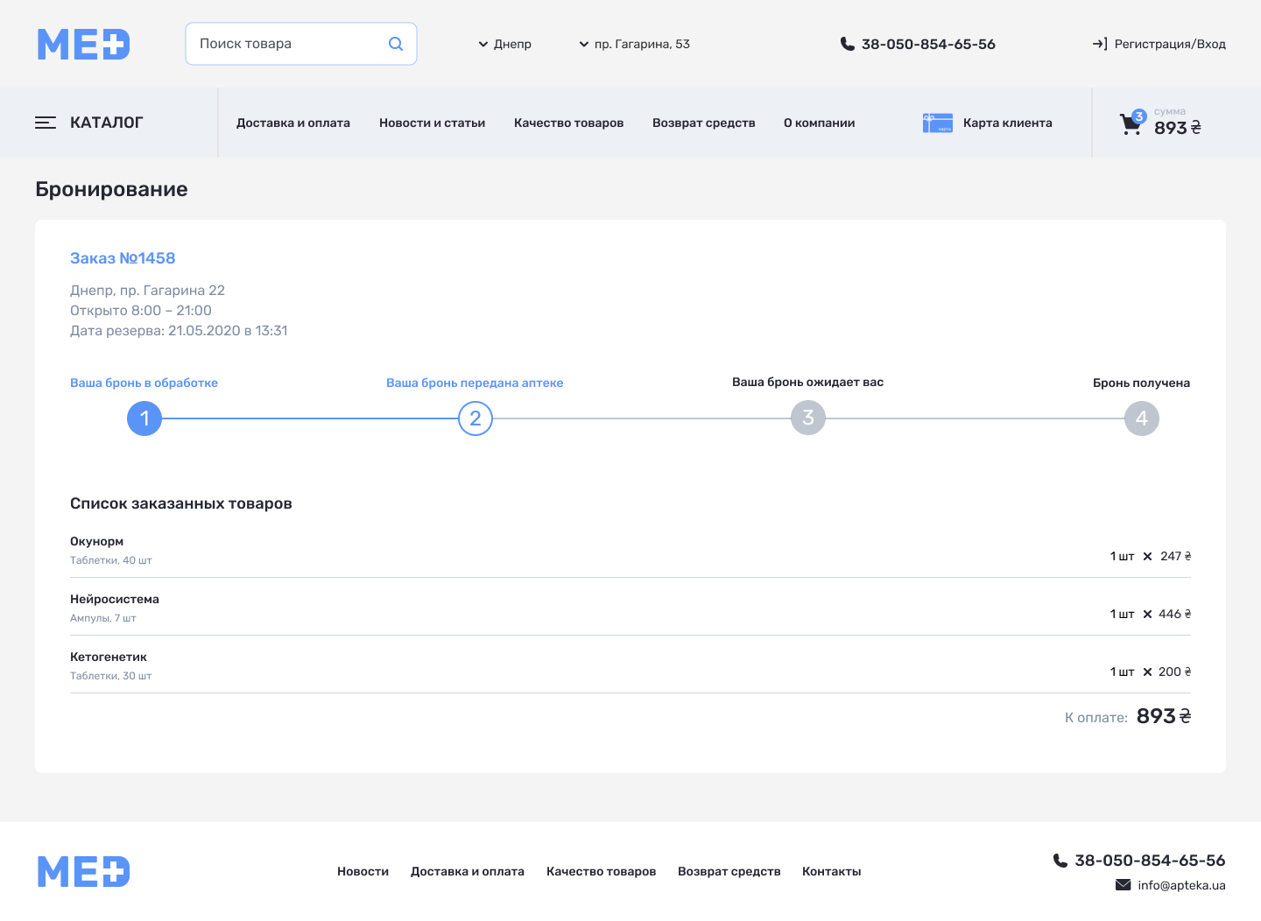Click price 247 ₴
The width and height of the screenshot is (1261, 921).
point(1175,557)
